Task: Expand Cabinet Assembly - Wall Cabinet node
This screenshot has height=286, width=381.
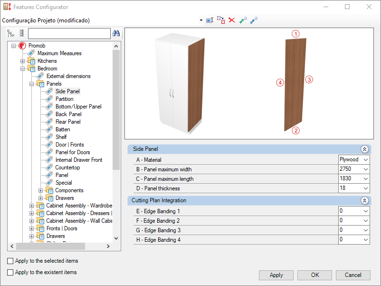Action: click(31, 221)
